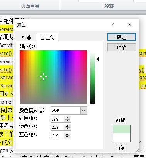Open the dialog help question mark
146x158 pixels.
pos(112,24)
